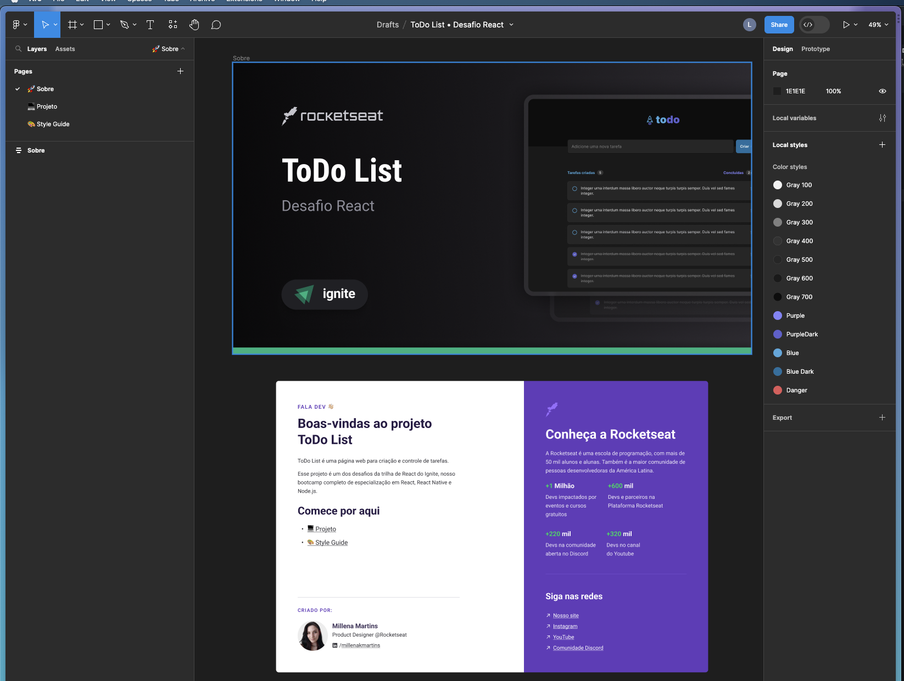Screen dimensions: 904x681
Task: Click the Instagram link
Action: pos(565,627)
